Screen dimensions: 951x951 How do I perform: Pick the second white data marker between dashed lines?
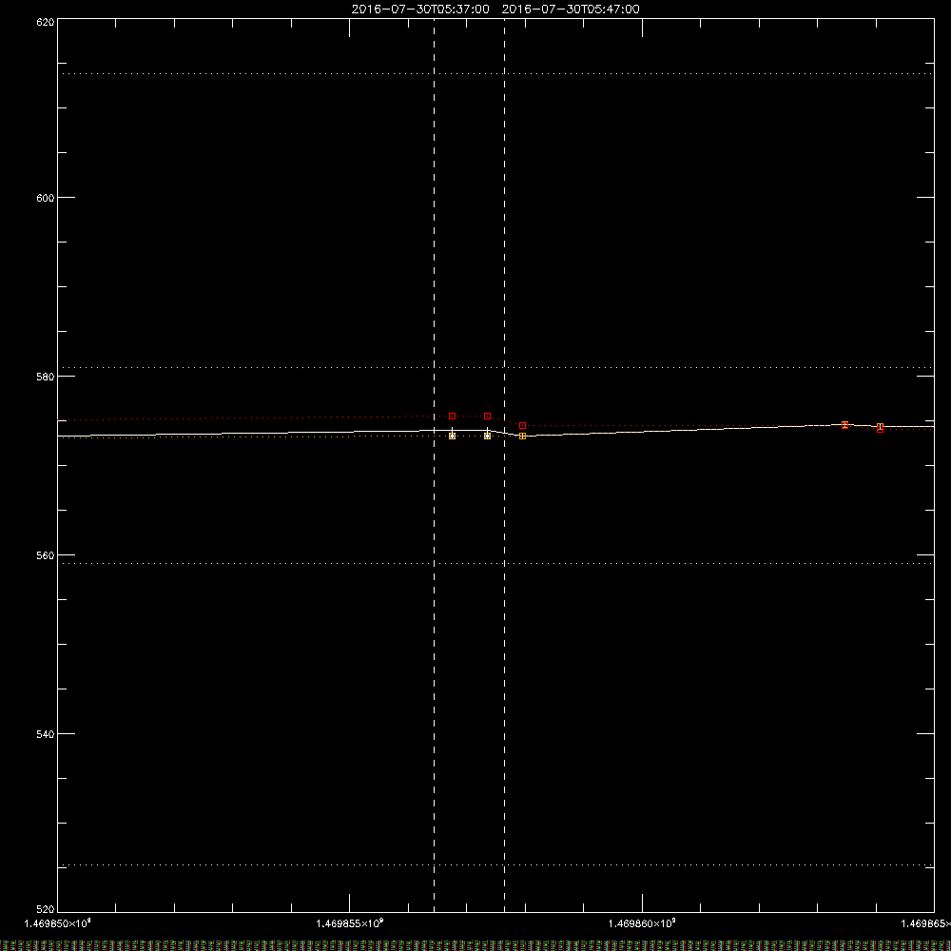coord(487,436)
